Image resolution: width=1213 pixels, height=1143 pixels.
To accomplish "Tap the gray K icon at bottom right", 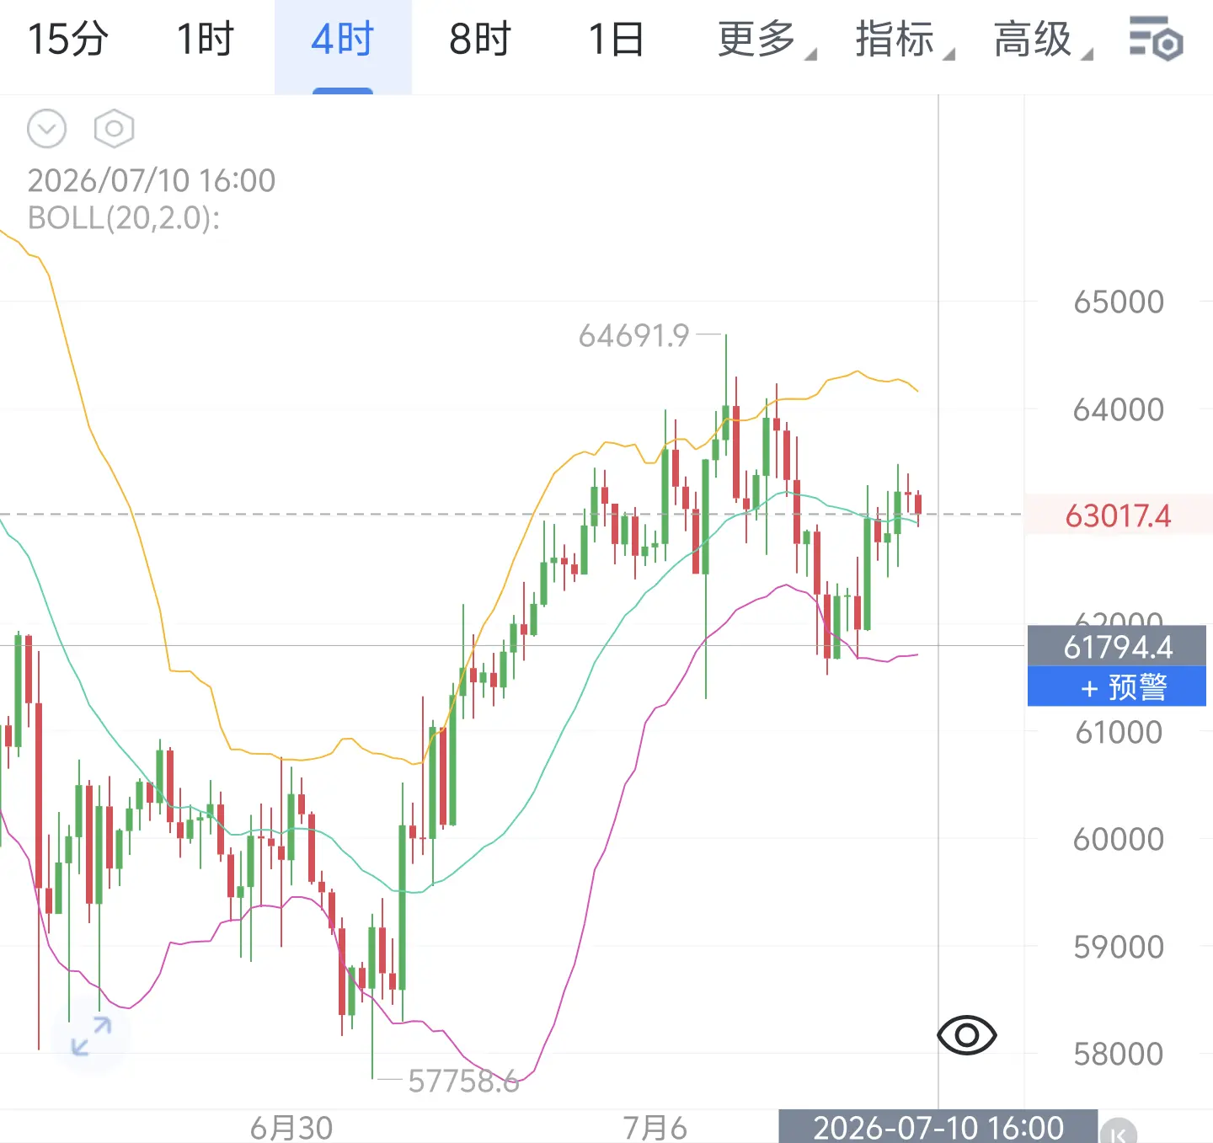I will point(1119,1131).
